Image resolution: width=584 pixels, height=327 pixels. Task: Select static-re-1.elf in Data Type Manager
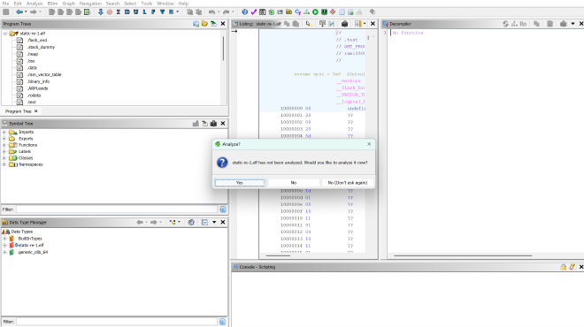click(x=31, y=246)
